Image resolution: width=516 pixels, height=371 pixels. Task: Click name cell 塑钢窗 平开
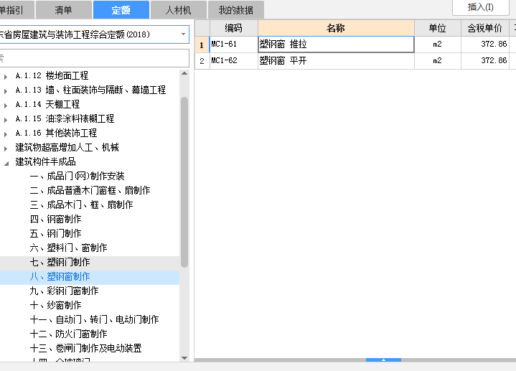tap(336, 61)
